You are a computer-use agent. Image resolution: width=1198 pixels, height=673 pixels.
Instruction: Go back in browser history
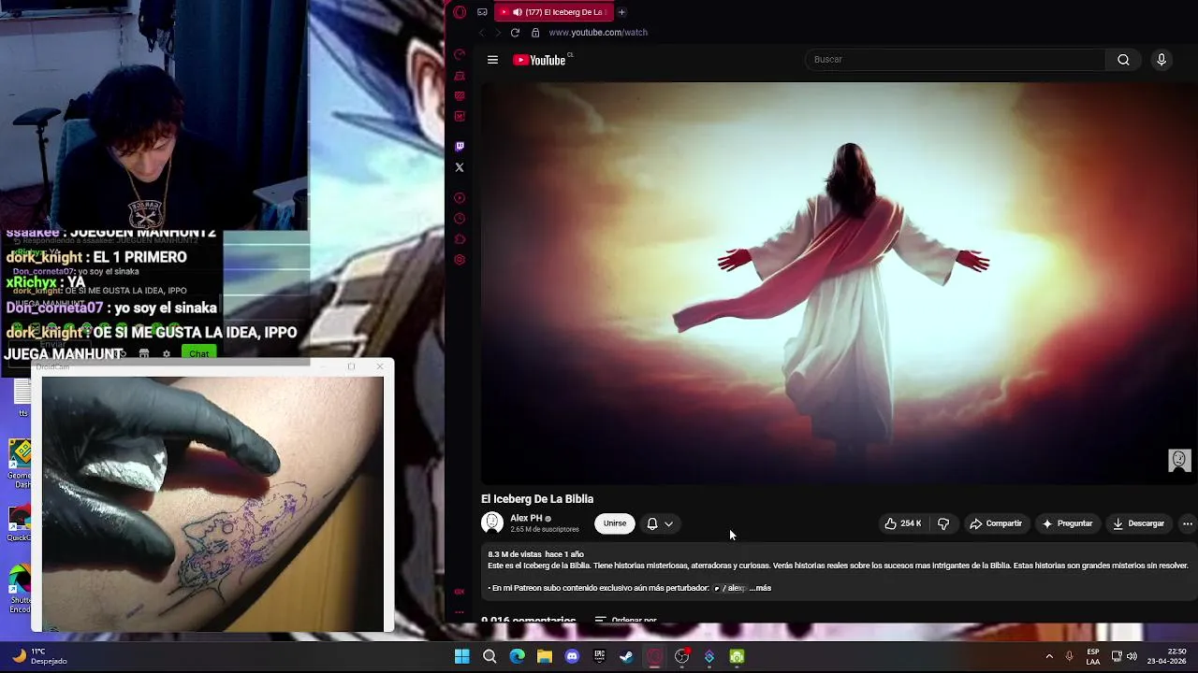(x=482, y=33)
